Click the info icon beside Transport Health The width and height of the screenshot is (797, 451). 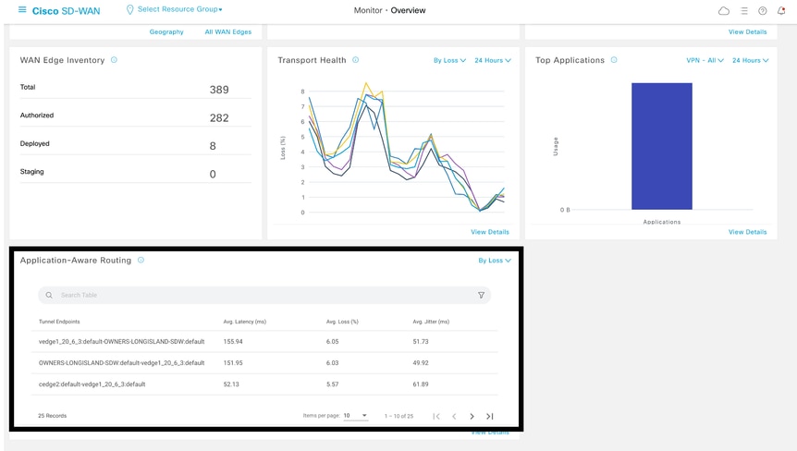point(356,60)
